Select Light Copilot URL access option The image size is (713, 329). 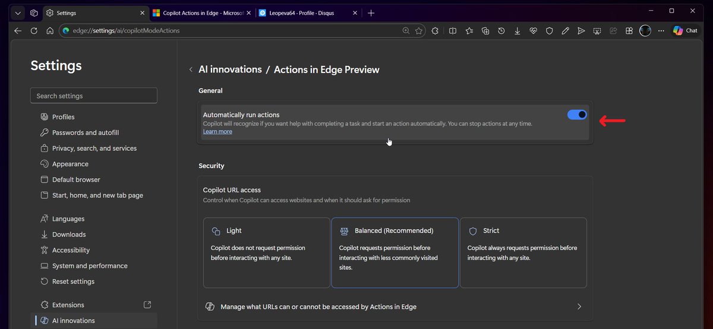pyautogui.click(x=266, y=252)
